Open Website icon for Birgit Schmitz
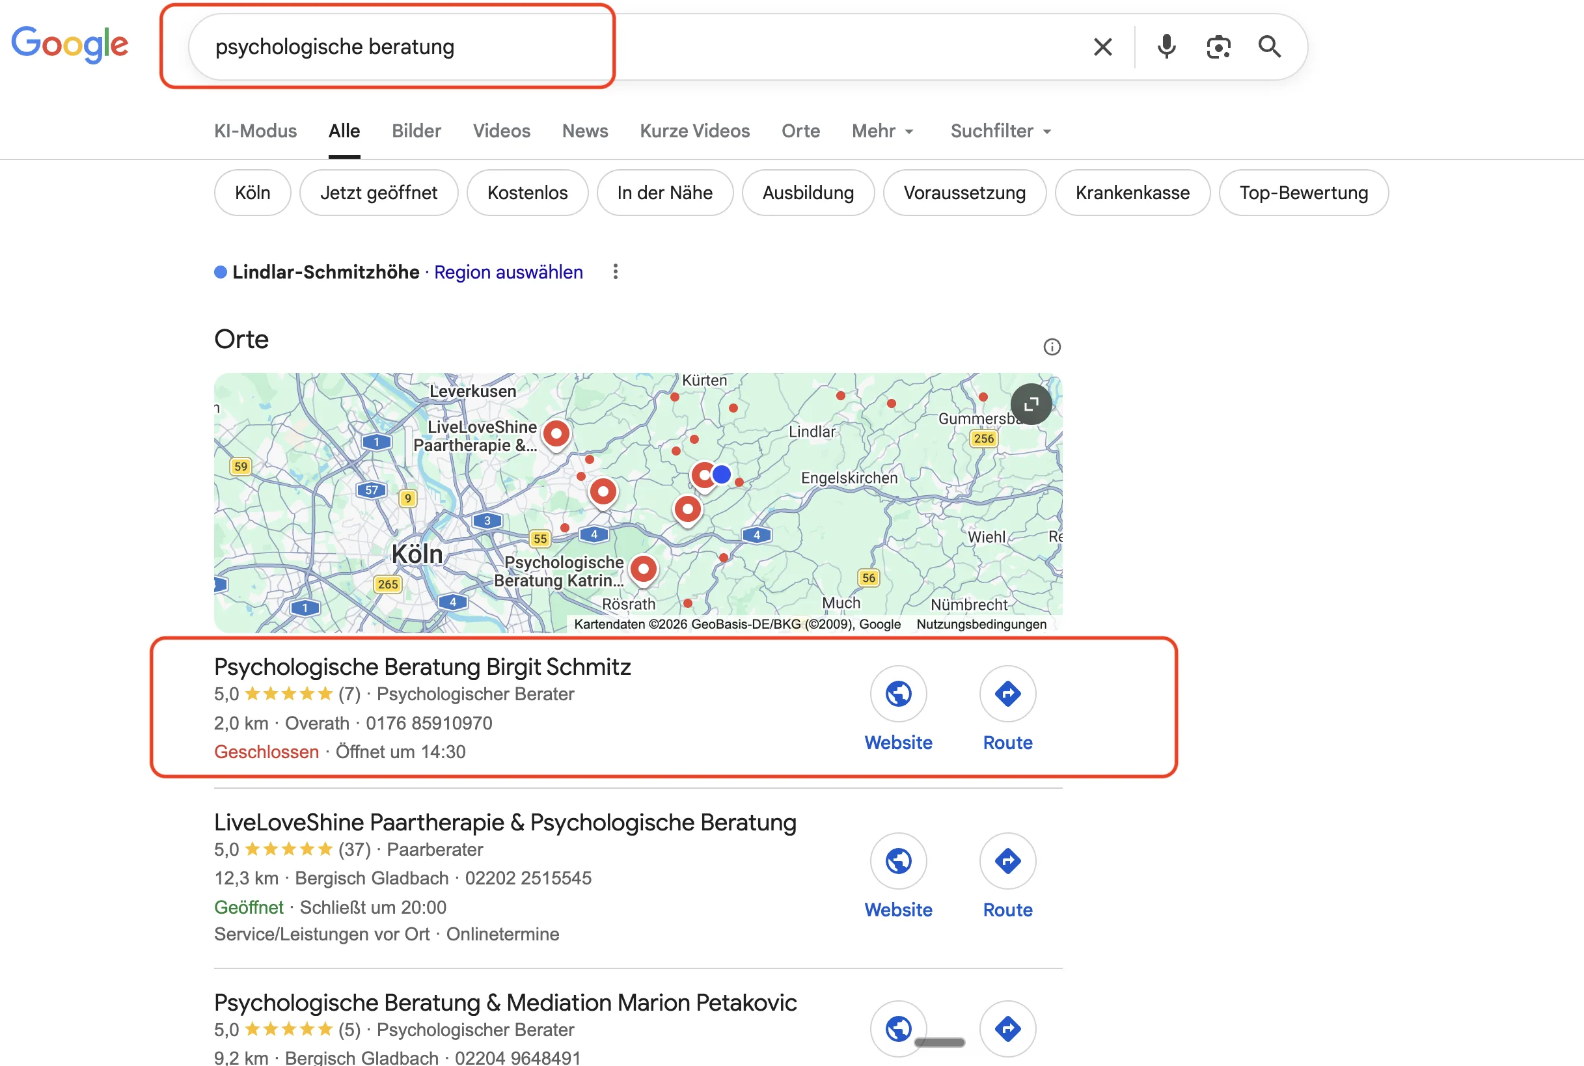 click(x=897, y=694)
